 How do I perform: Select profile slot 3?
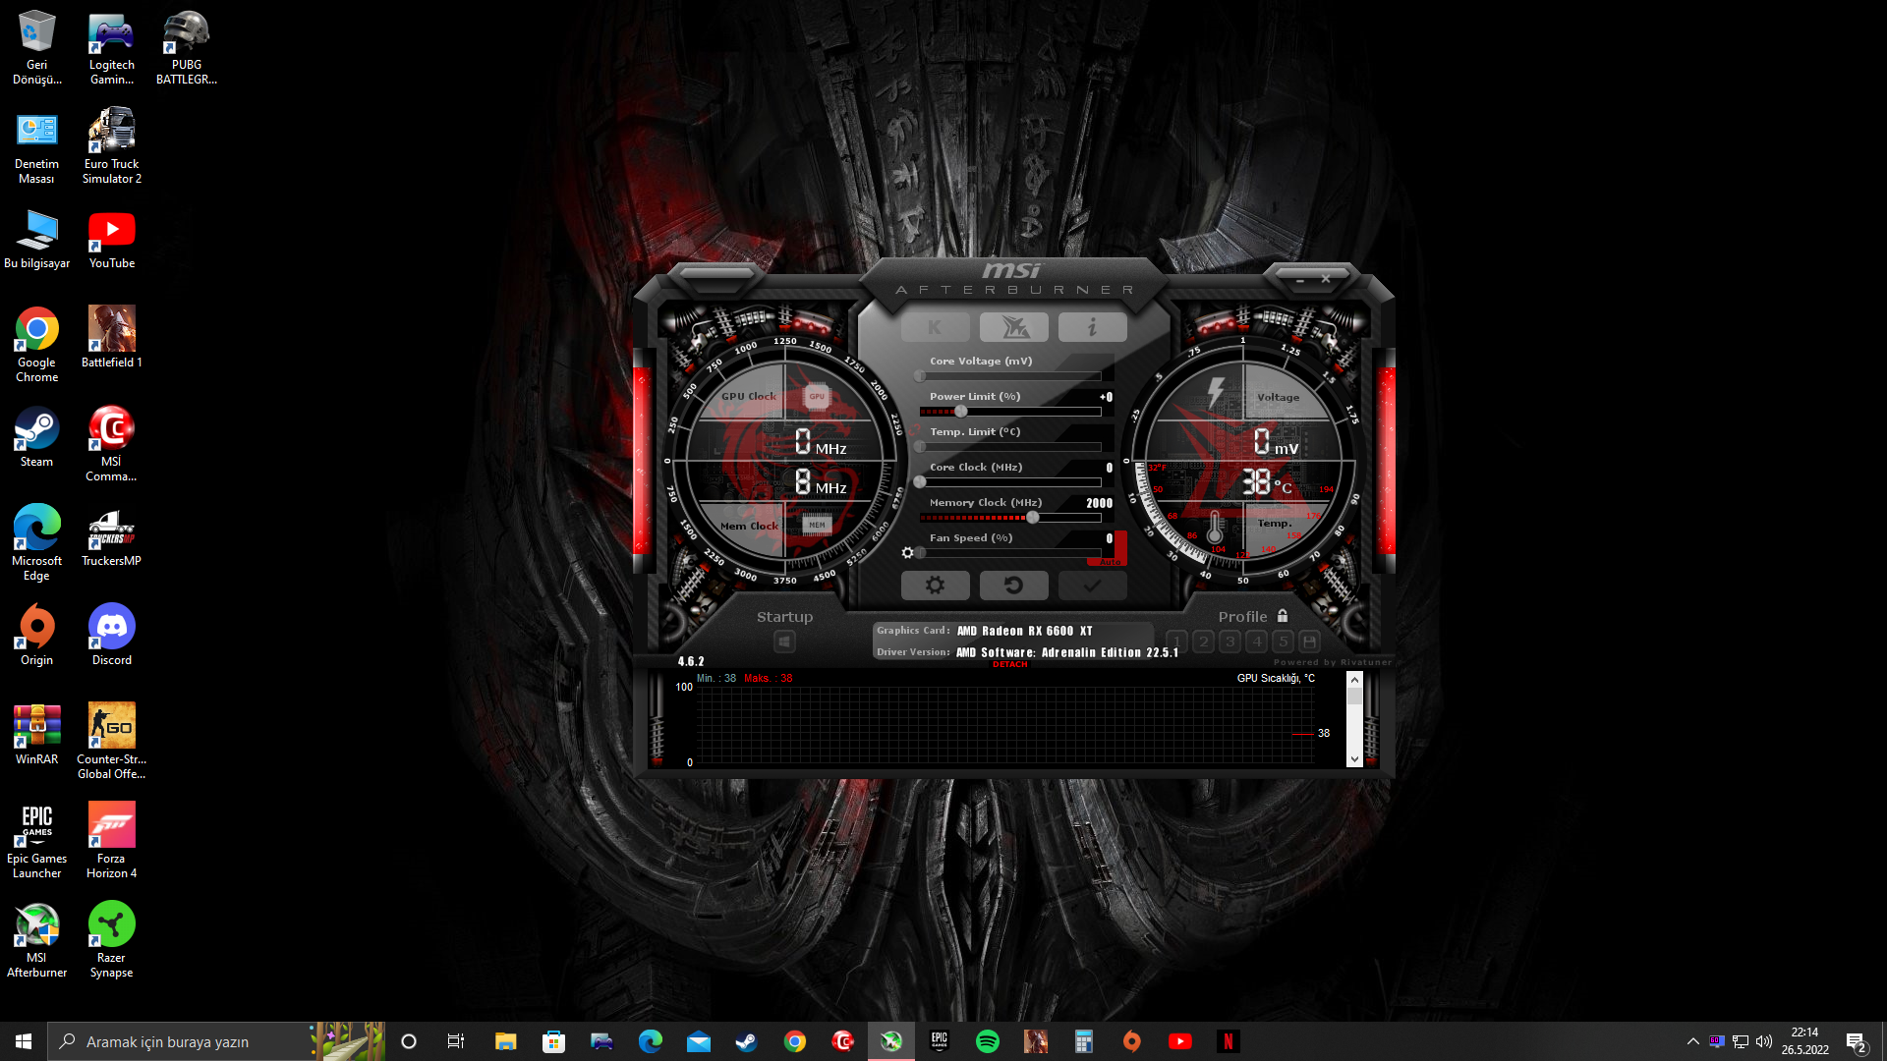pos(1230,642)
